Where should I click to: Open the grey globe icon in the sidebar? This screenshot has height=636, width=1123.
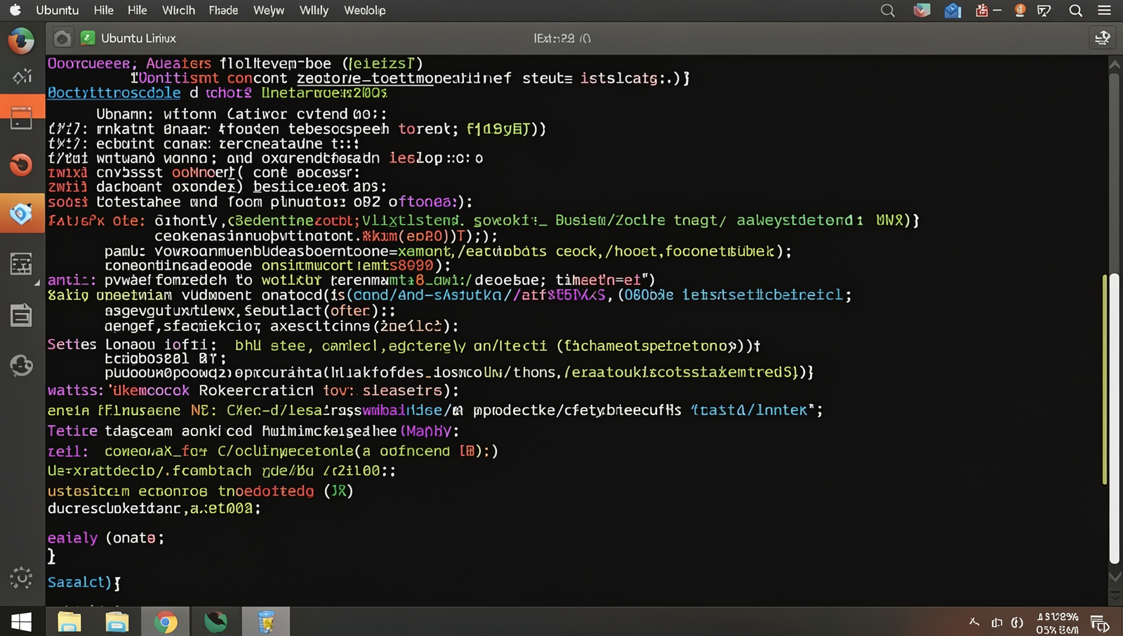(21, 365)
